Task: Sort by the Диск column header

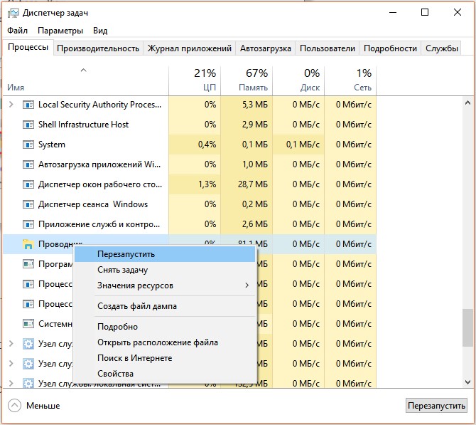Action: coord(298,80)
